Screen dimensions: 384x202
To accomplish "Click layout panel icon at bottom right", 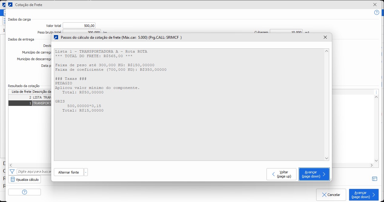I will pos(375,179).
